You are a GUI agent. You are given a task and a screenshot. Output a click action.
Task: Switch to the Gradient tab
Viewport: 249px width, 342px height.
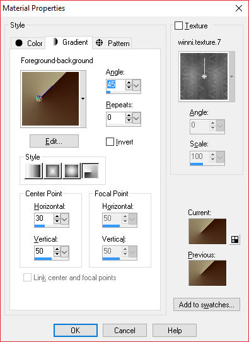coord(71,42)
